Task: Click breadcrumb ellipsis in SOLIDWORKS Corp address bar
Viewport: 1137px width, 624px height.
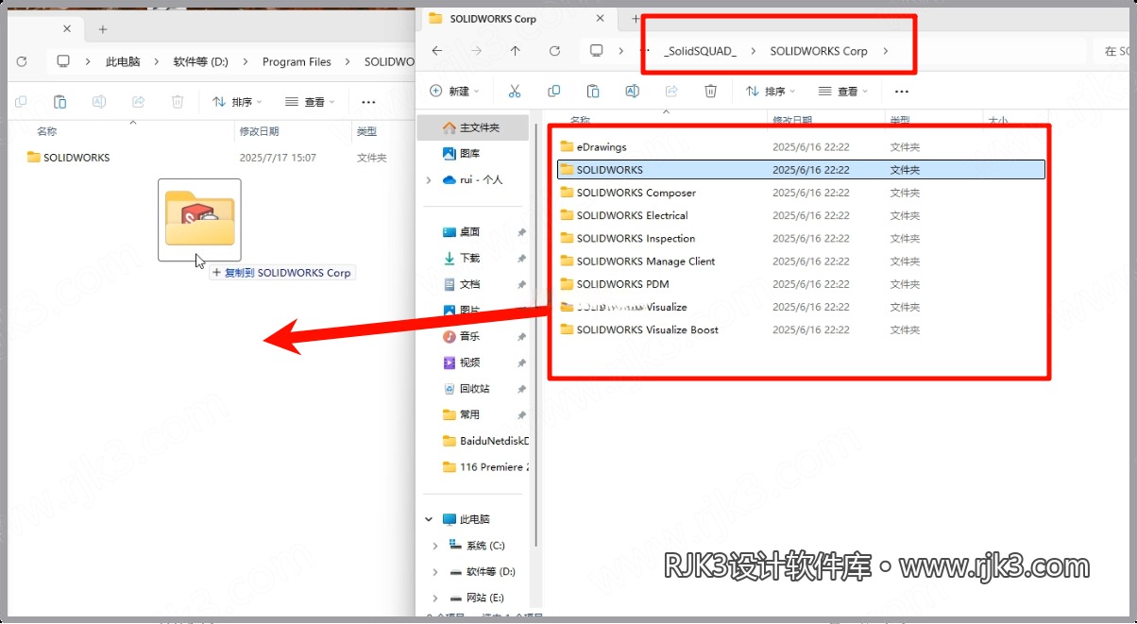Action: click(645, 51)
